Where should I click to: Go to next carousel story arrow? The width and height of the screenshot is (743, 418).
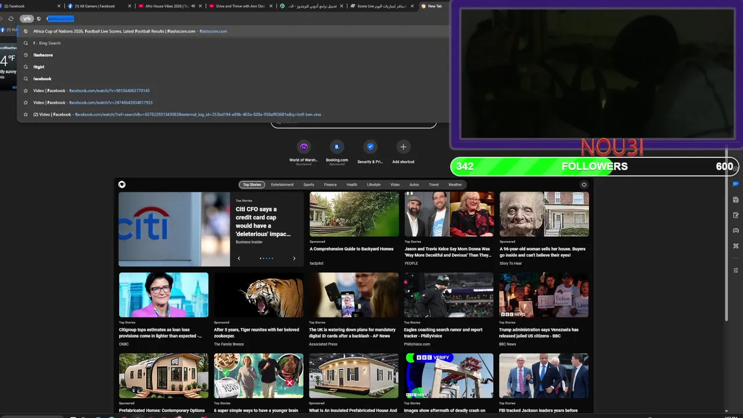click(294, 258)
